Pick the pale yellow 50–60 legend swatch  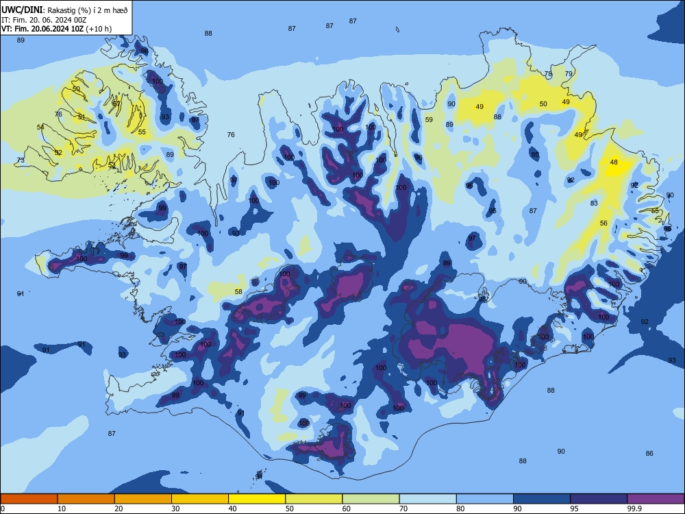pyautogui.click(x=314, y=499)
